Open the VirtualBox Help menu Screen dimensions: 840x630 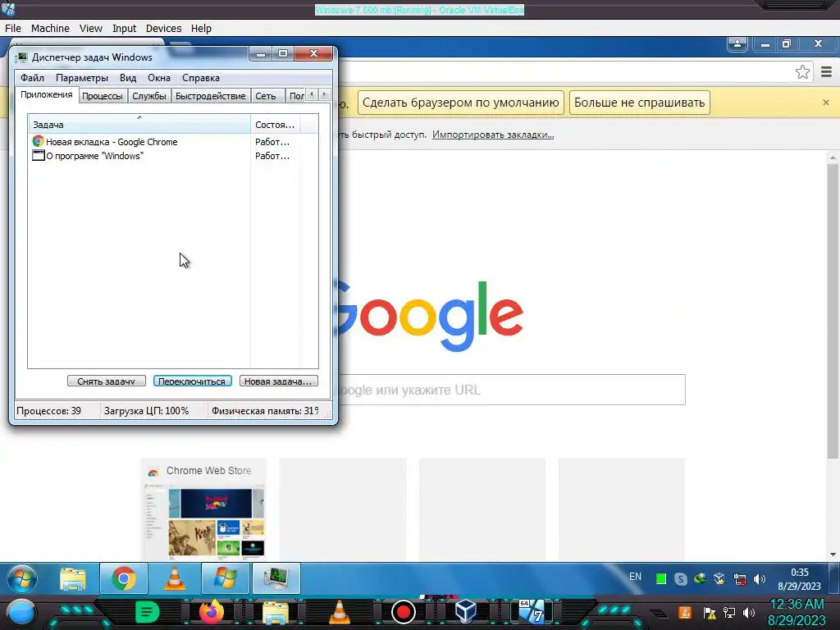tap(202, 29)
